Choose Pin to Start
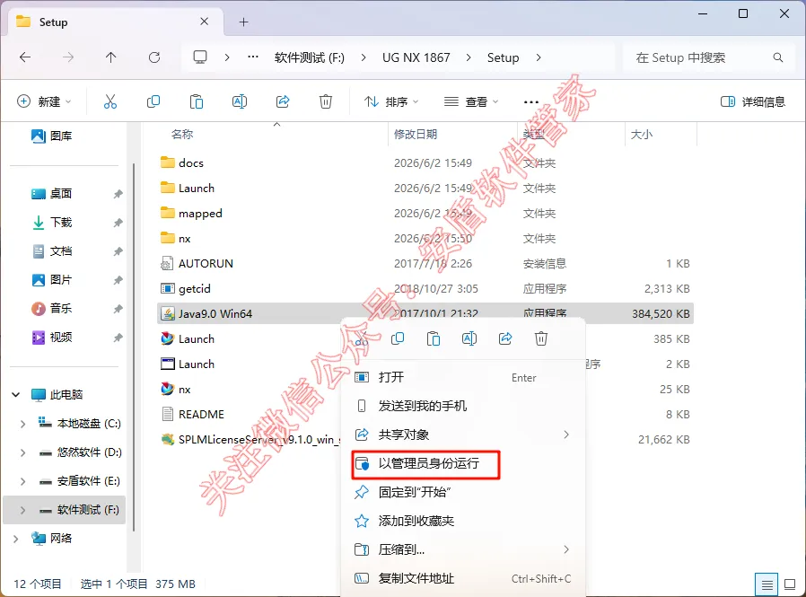This screenshot has width=806, height=597. click(462, 493)
